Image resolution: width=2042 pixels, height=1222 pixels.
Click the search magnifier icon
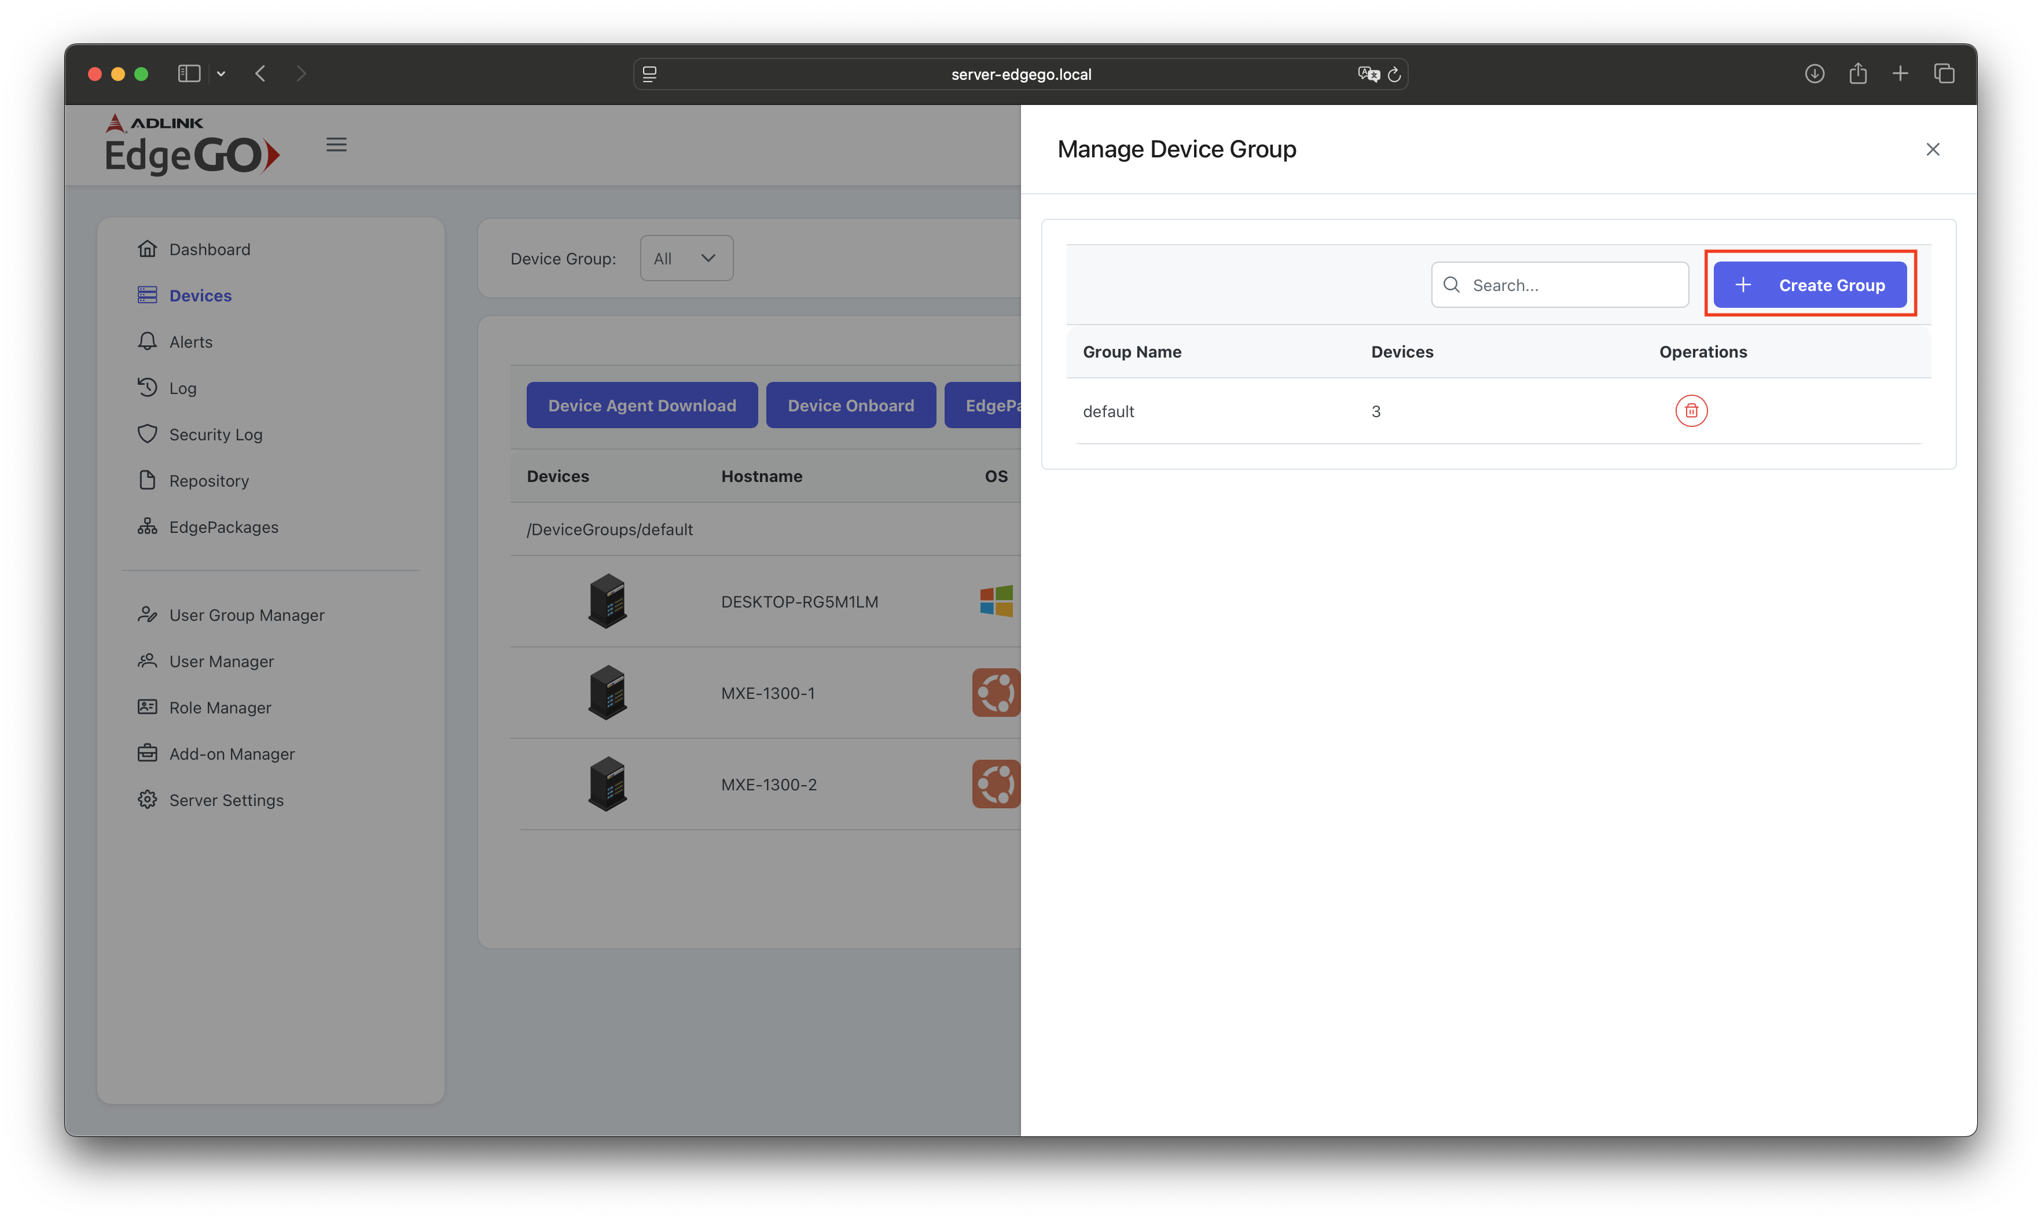[1452, 285]
